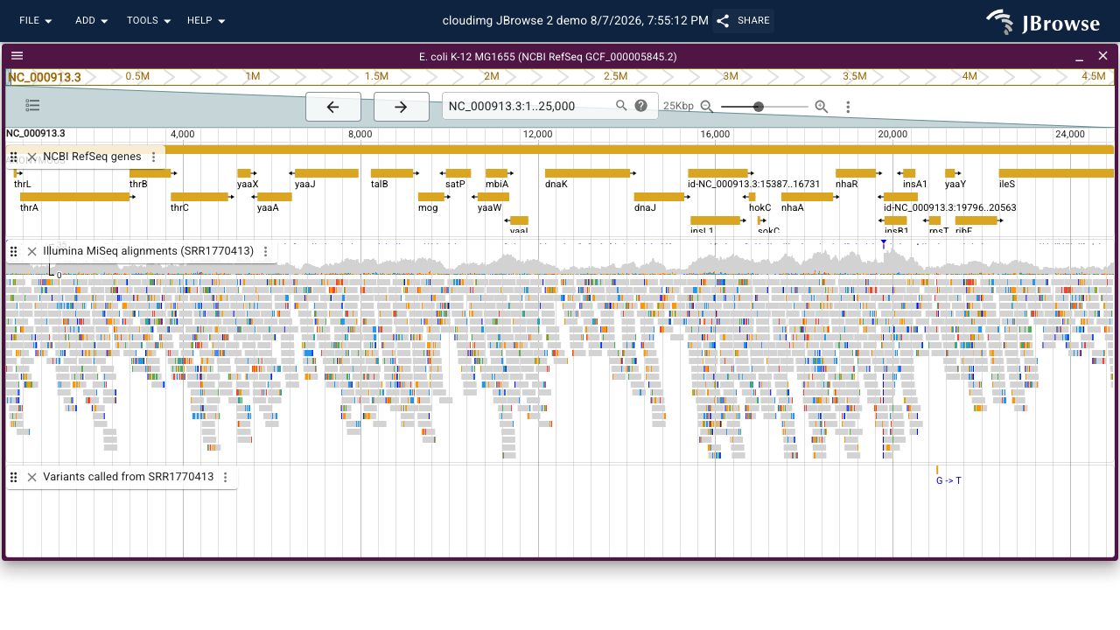
Task: Open the FILE menu
Action: tap(36, 20)
